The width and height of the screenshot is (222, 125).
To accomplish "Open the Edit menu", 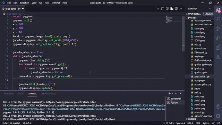I will pyautogui.click(x=15, y=3).
